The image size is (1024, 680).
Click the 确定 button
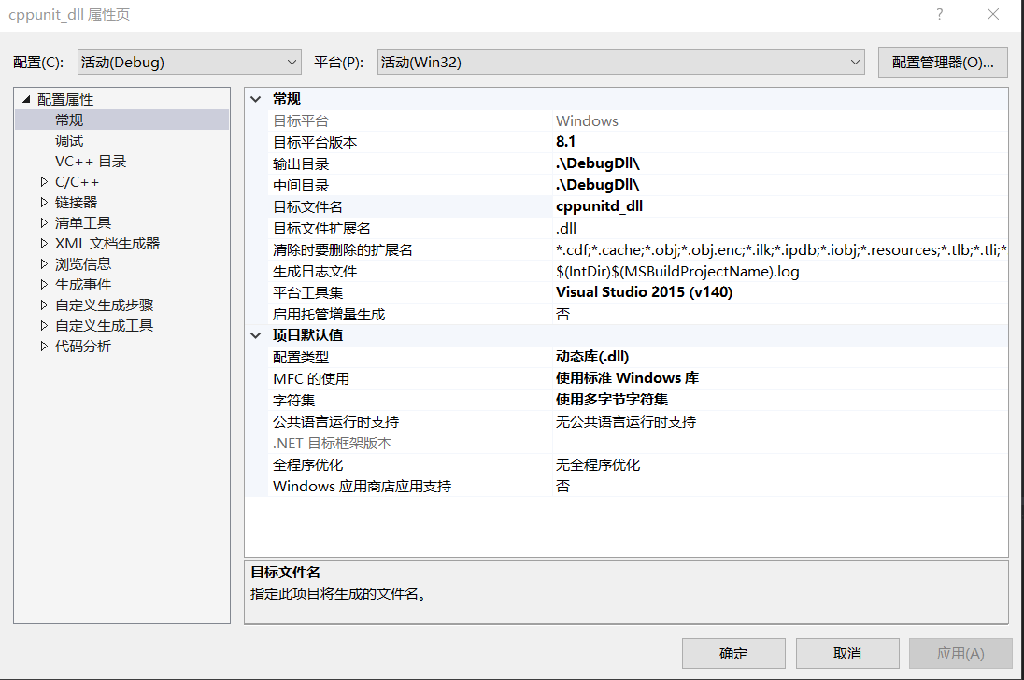point(734,653)
